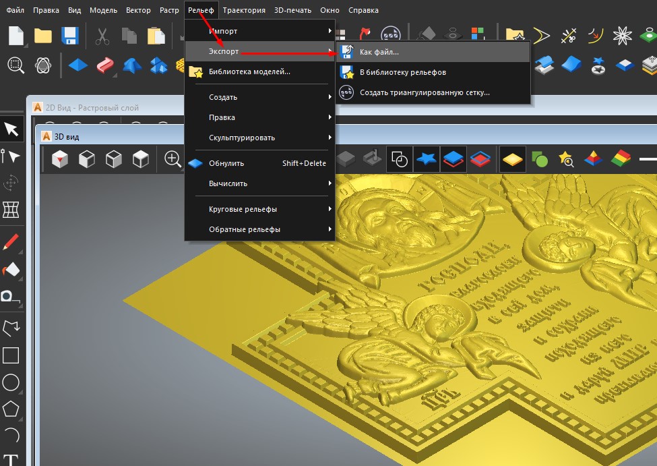657x466 pixels.
Task: Open Библиотека моделей... entry
Action: (x=260, y=71)
